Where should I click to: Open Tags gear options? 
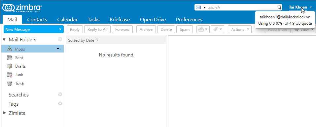[60, 103]
